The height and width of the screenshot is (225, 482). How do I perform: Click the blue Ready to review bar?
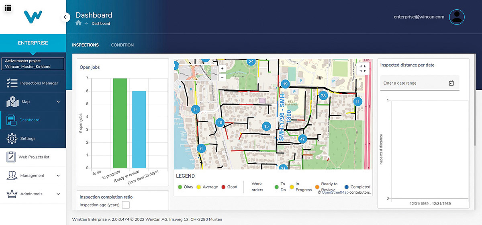(139, 130)
